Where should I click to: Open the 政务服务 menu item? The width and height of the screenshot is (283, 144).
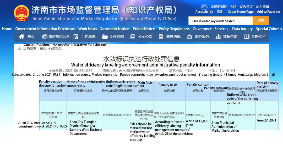point(202,37)
